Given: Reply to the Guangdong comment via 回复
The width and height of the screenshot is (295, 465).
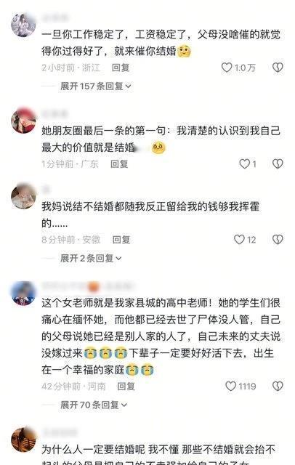Looking at the screenshot, I should click(x=119, y=163).
